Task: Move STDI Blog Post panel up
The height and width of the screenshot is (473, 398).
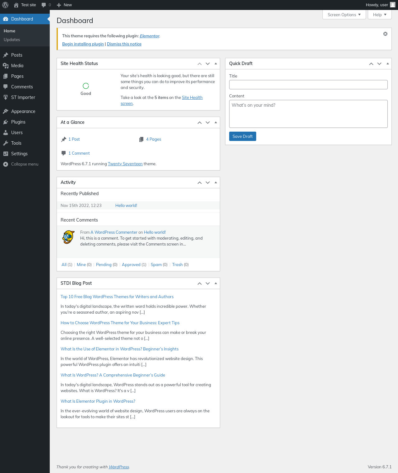Action: point(200,283)
